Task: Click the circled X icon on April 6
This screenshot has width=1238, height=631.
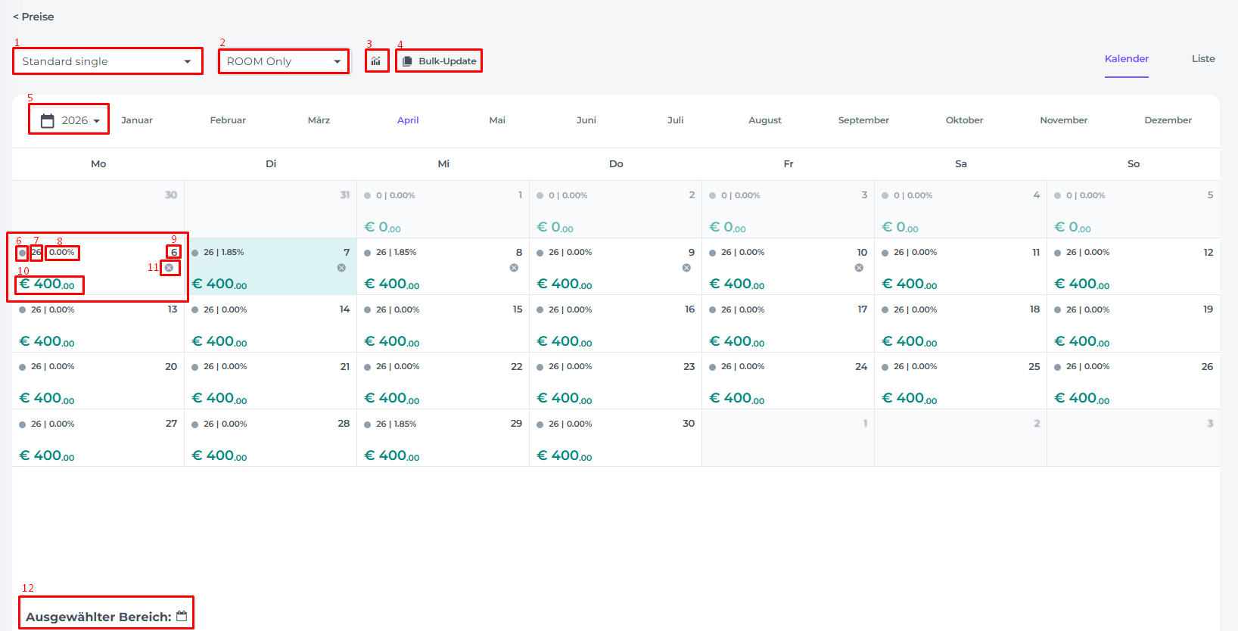Action: coord(169,268)
